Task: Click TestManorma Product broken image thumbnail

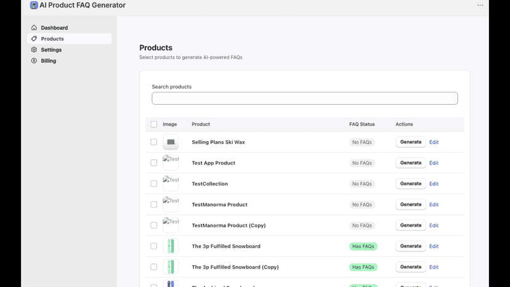Action: pos(171,204)
